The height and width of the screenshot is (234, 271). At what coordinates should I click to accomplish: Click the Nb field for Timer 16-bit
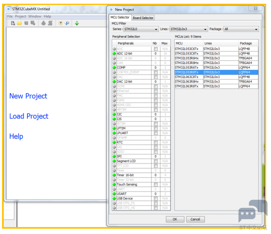coord(156,175)
